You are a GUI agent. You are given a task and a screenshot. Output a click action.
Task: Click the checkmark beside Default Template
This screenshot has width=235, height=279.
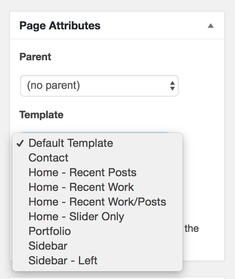[x=20, y=143]
